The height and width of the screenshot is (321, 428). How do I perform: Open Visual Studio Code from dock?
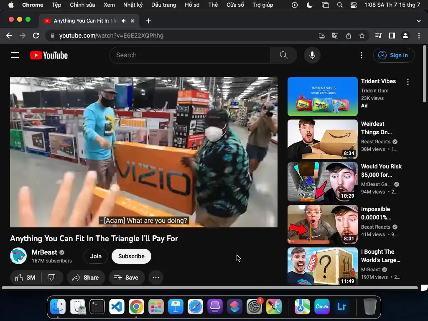tap(117, 306)
